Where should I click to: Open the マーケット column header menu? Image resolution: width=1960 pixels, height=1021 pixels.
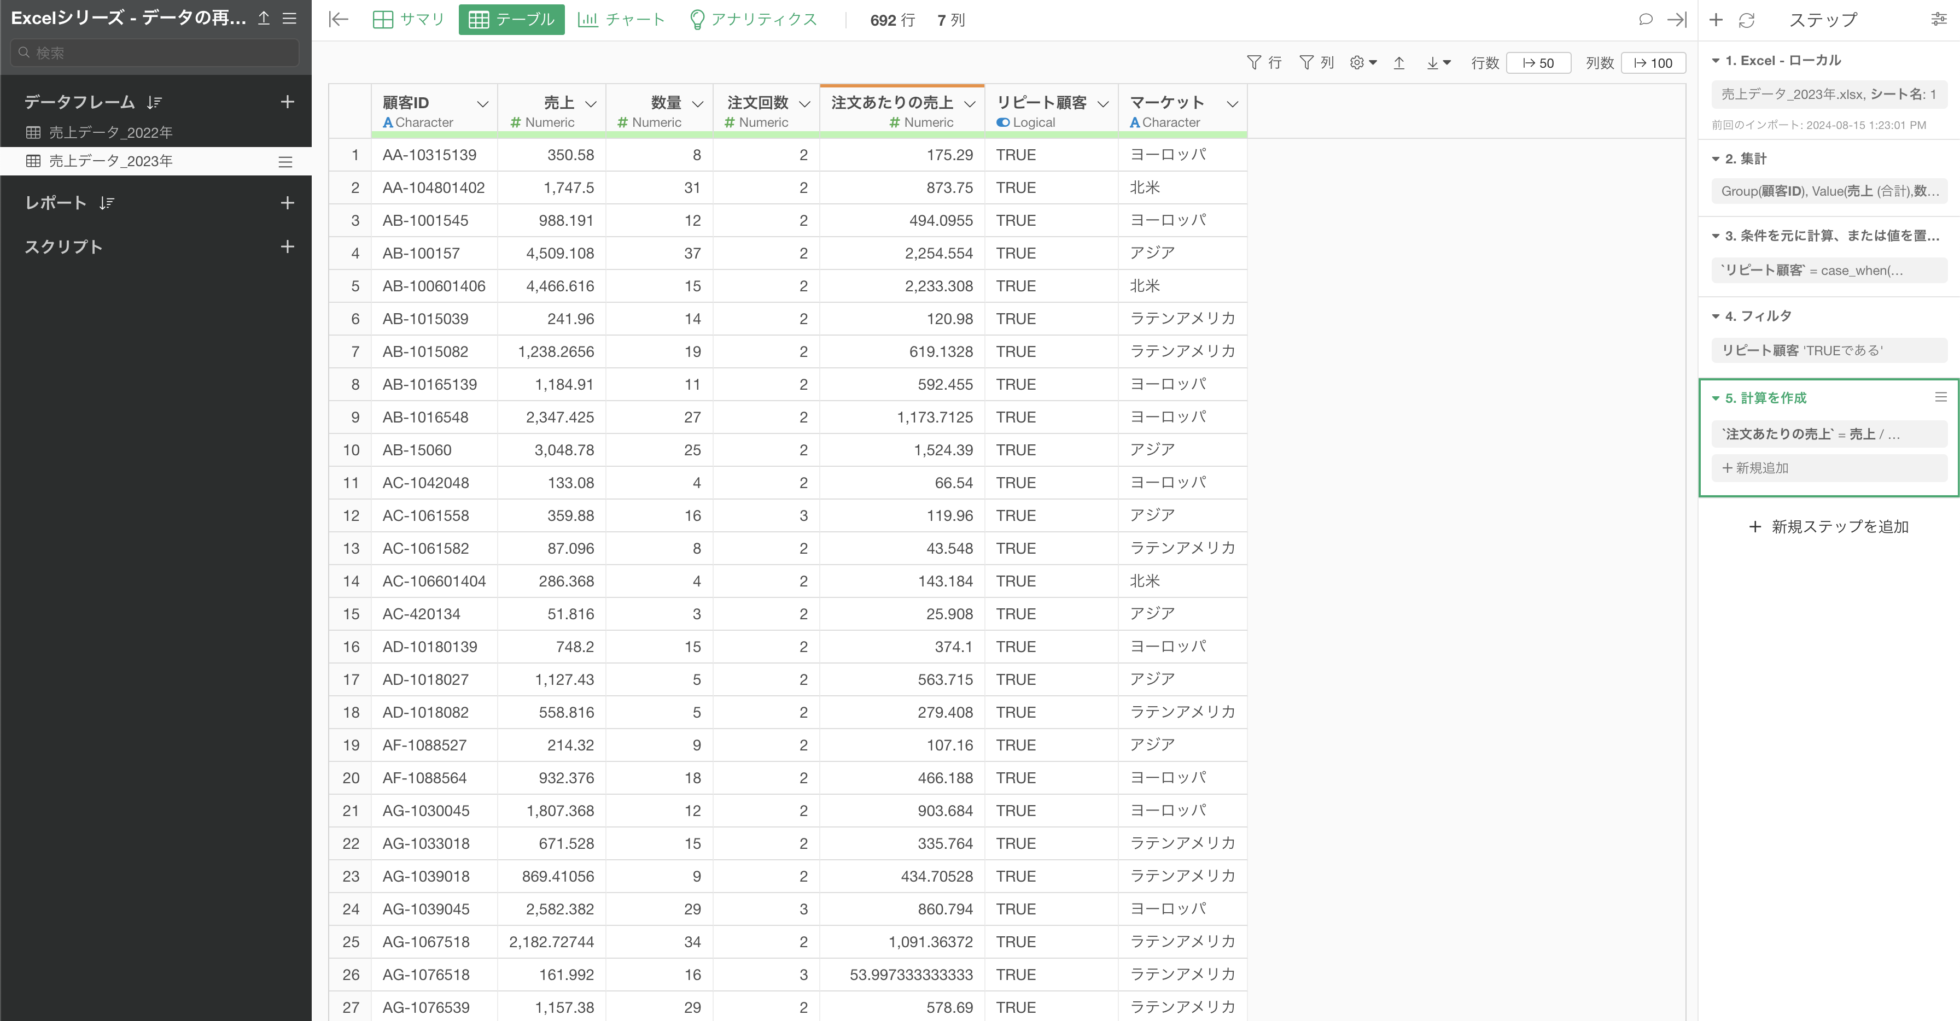point(1232,103)
